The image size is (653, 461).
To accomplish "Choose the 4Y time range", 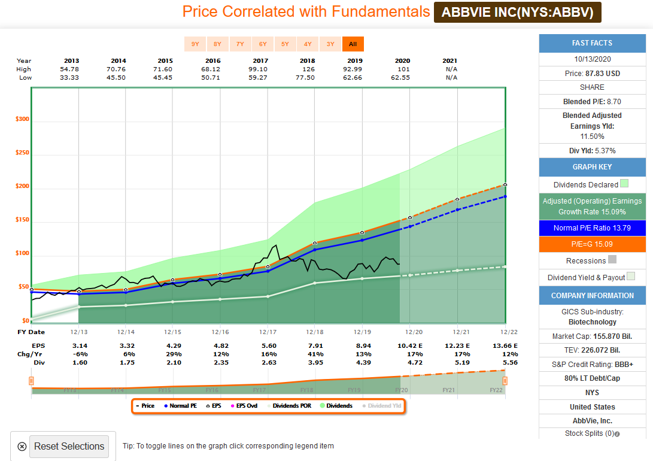I will 308,44.
